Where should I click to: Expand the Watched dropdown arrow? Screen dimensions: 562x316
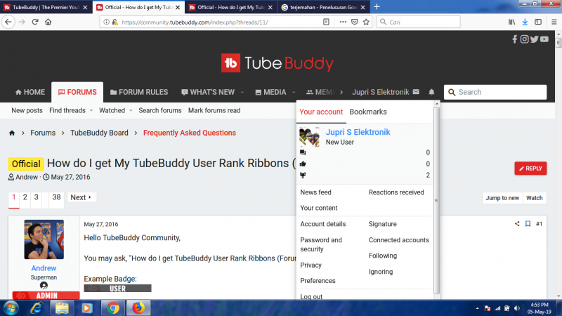pyautogui.click(x=131, y=111)
